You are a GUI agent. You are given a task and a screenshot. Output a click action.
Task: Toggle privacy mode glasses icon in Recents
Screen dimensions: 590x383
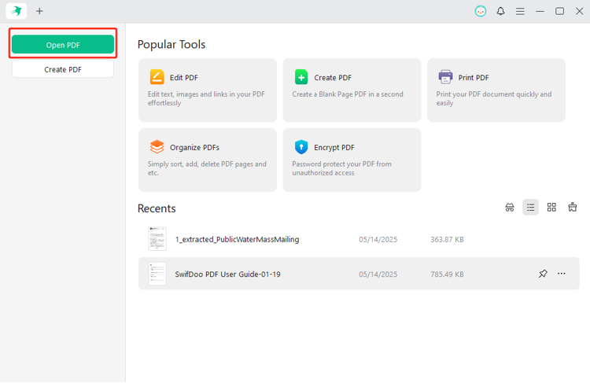click(x=510, y=208)
